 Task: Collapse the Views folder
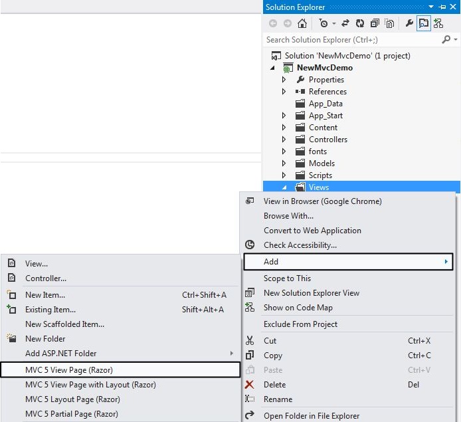click(x=284, y=187)
